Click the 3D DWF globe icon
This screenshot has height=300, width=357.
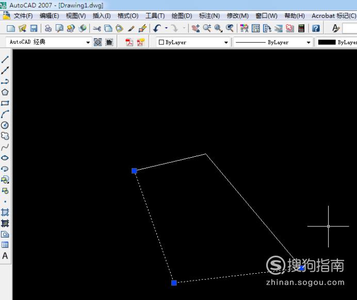coord(83,28)
